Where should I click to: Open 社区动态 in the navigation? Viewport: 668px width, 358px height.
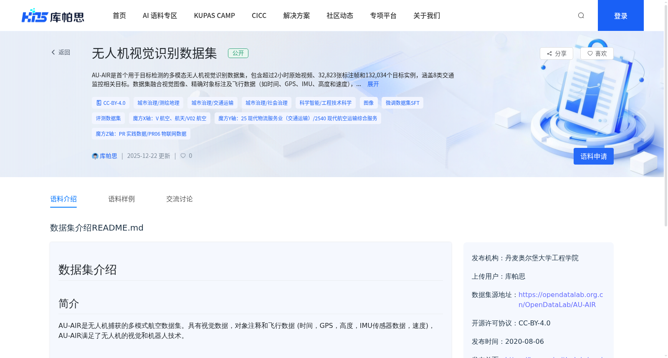pos(340,15)
